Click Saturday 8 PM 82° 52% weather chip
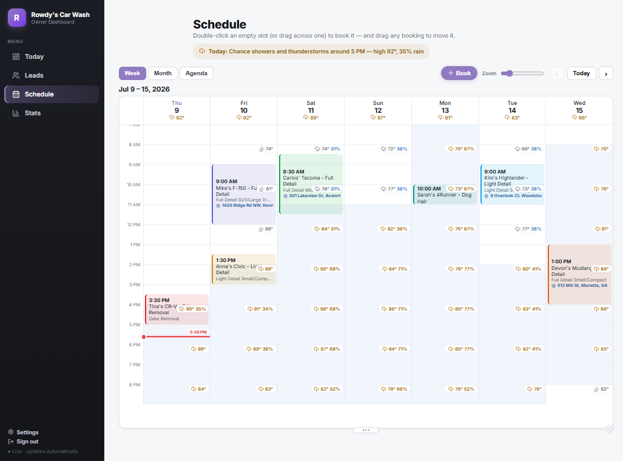This screenshot has width=623, height=461. [x=327, y=389]
